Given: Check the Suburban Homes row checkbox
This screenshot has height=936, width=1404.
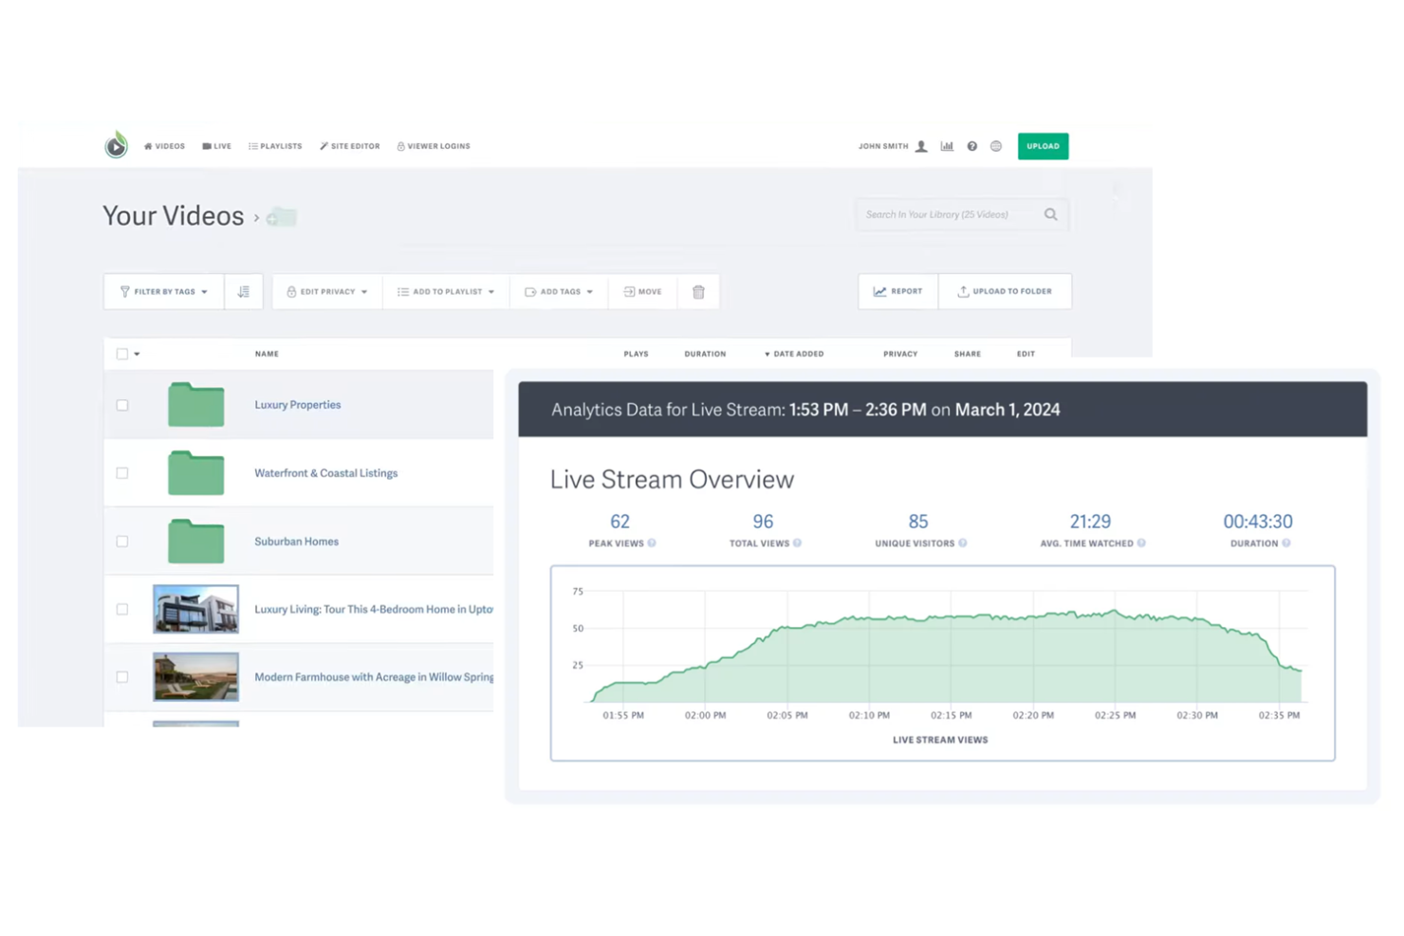Looking at the screenshot, I should point(122,541).
